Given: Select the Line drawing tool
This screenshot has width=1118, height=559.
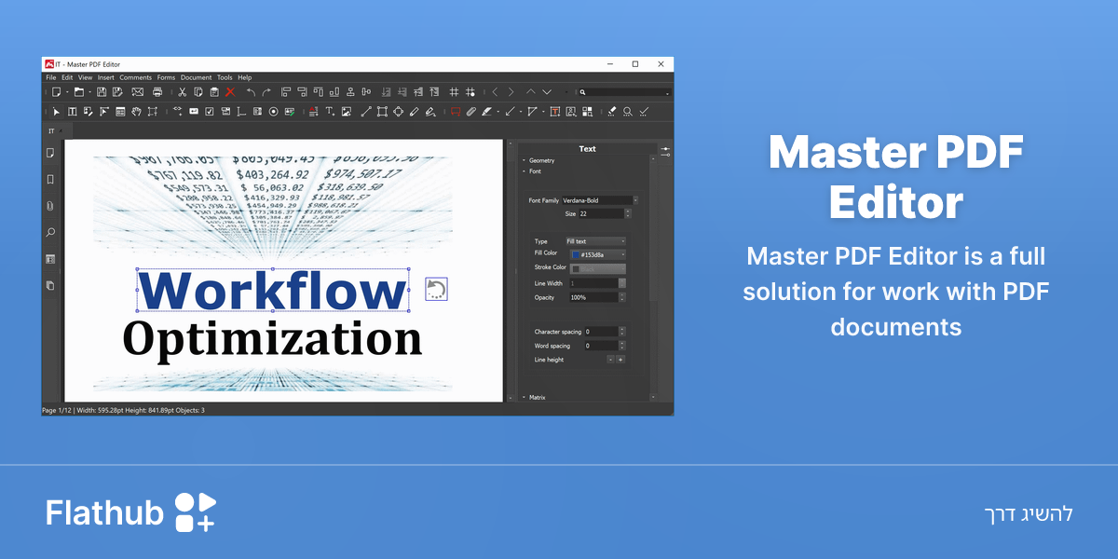Looking at the screenshot, I should click(x=366, y=112).
